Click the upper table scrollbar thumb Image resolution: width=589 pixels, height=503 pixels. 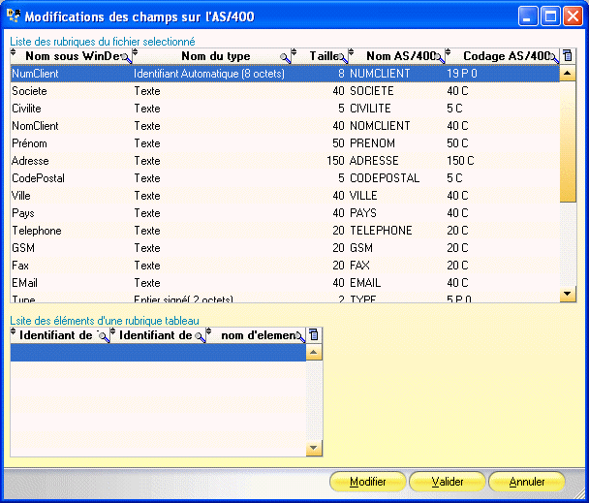568,141
